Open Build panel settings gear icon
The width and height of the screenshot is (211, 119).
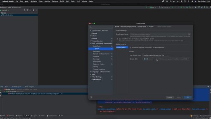(x=208, y=87)
